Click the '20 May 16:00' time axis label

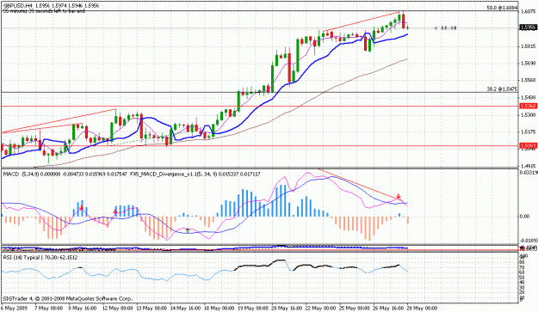[288, 309]
